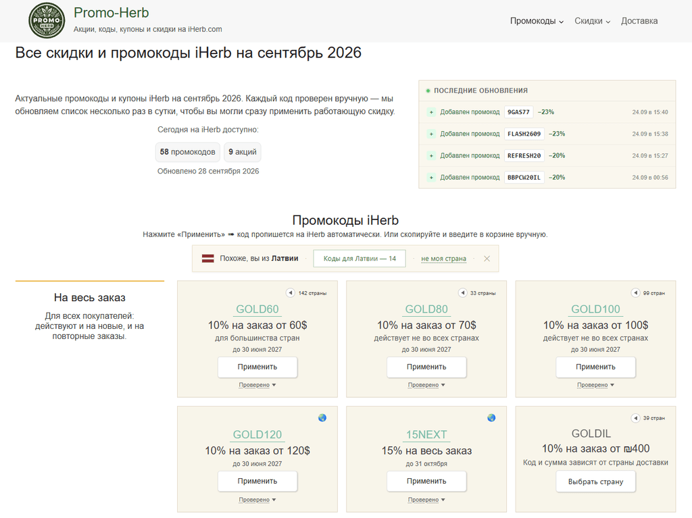Click the plus icon beside REFRESH20 update
692x518 pixels.
click(x=431, y=156)
